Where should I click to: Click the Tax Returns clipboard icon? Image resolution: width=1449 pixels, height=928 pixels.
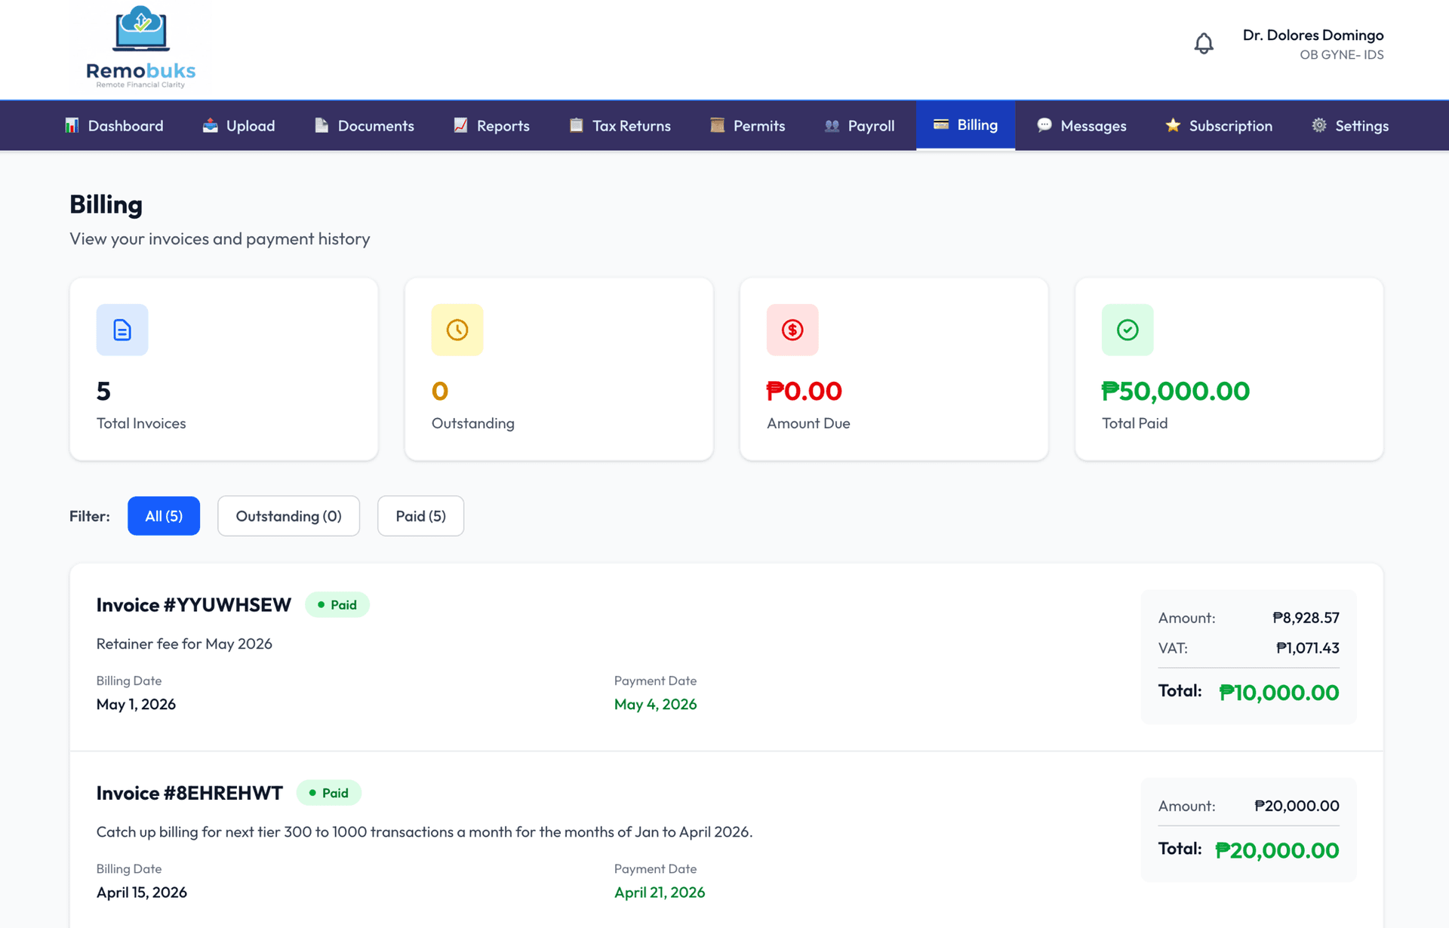(x=576, y=125)
